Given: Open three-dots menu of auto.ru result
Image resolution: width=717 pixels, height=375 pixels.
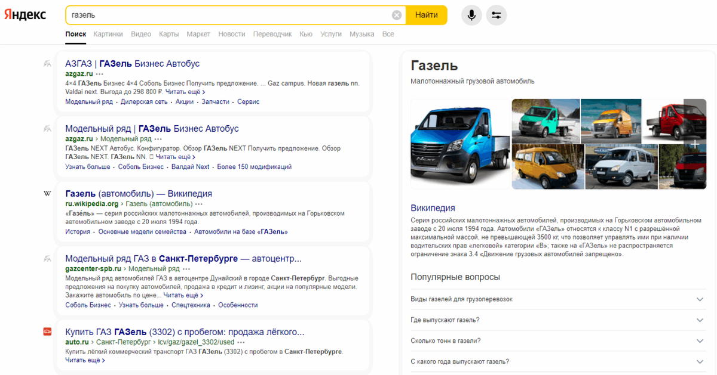Looking at the screenshot, I should 241,342.
